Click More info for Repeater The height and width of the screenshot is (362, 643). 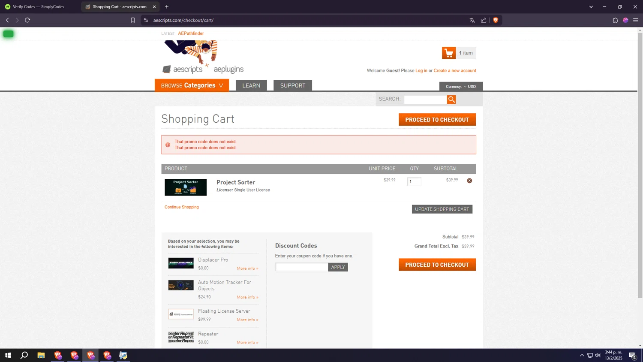(248, 343)
